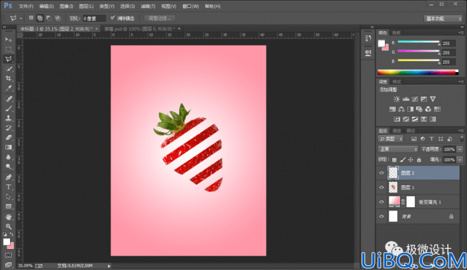The image size is (467, 270).
Task: Open the 正常 blend mode dropdown
Action: [397, 149]
